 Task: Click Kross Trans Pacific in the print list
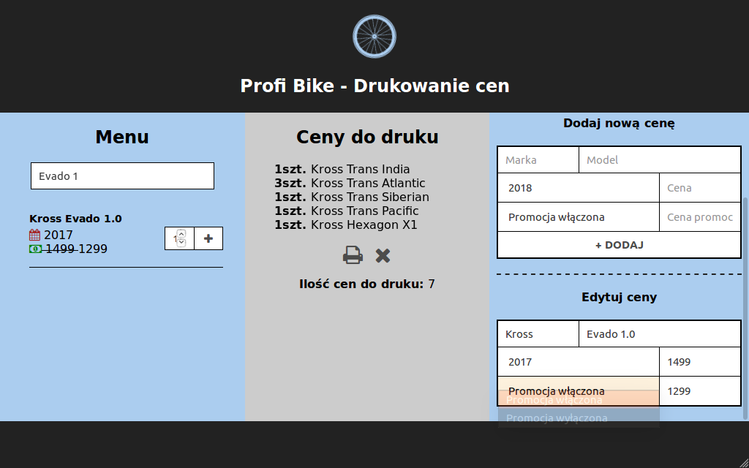364,211
